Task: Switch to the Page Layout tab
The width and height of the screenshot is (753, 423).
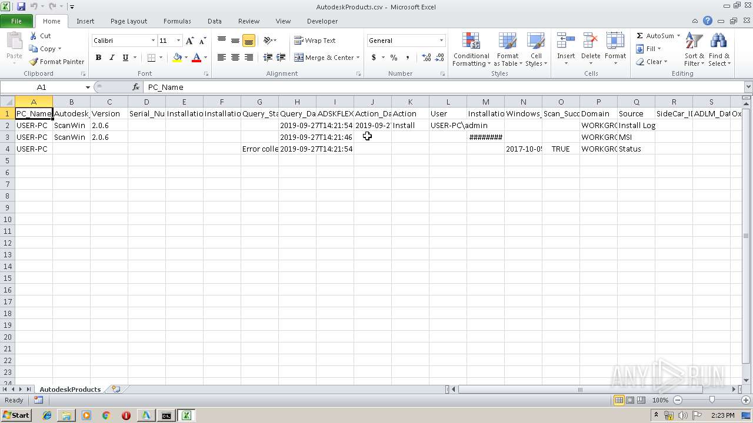Action: coord(129,21)
